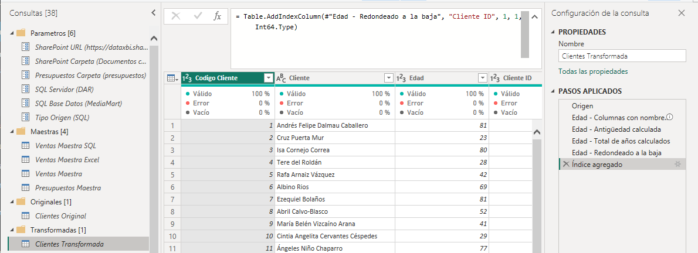Open the Cliente column filter dropdown
Screen dimensions: 698x253
(388, 78)
